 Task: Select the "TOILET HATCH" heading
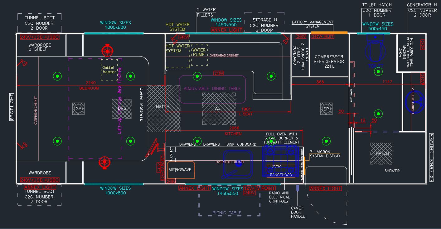pos(377,5)
